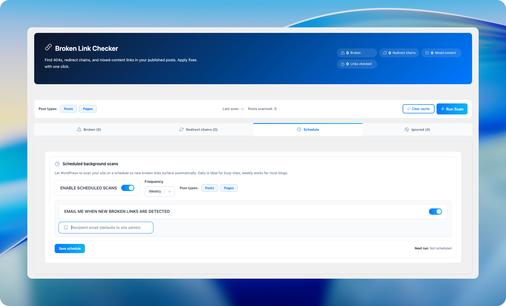Open the Weekly frequency dropdown

tap(160, 192)
